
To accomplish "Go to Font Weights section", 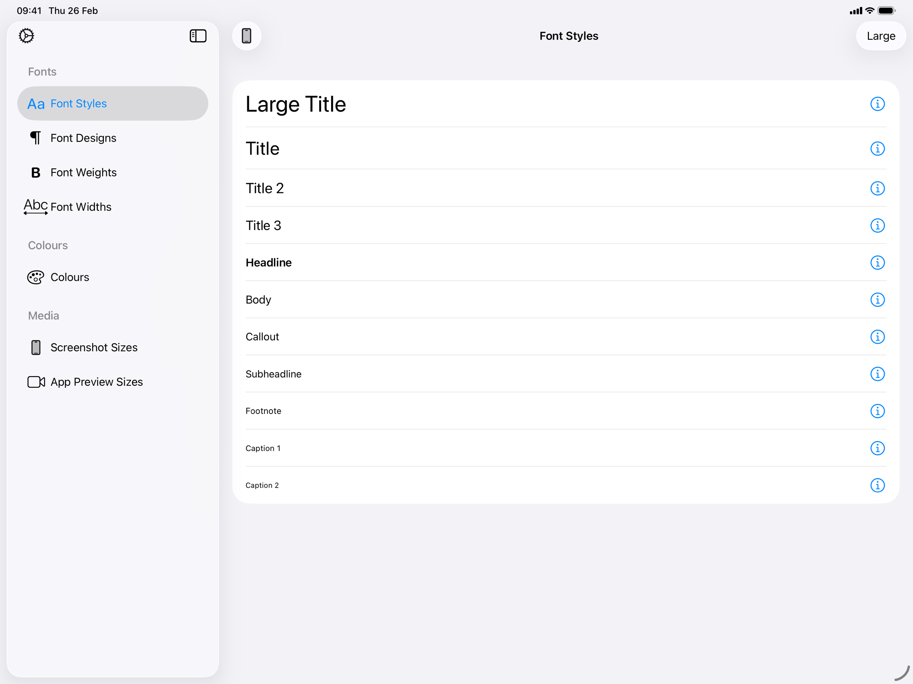I will (83, 172).
